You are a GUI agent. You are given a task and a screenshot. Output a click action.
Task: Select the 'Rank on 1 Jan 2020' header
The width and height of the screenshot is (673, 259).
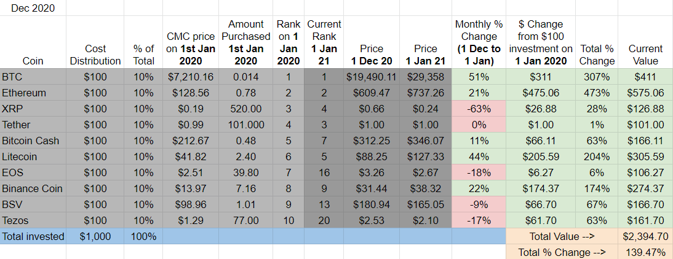click(x=289, y=42)
